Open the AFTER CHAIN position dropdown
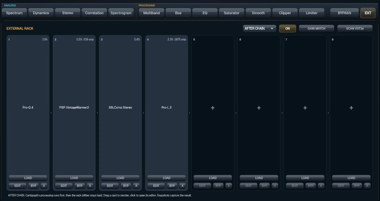This screenshot has width=380, height=201. click(x=260, y=29)
